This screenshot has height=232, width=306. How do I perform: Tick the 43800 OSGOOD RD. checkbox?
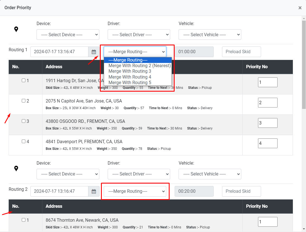pyautogui.click(x=24, y=121)
